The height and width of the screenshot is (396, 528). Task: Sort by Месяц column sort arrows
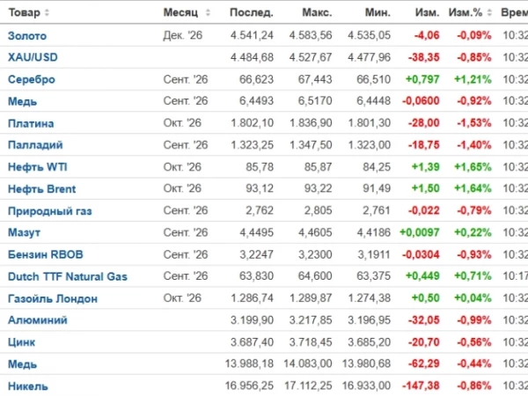coord(208,13)
